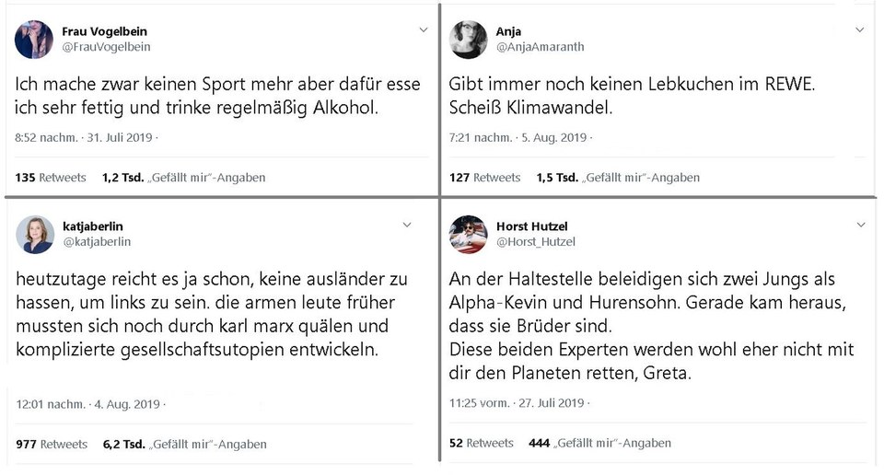Open the @katjaberlin handle link
884x475 pixels.
97,242
